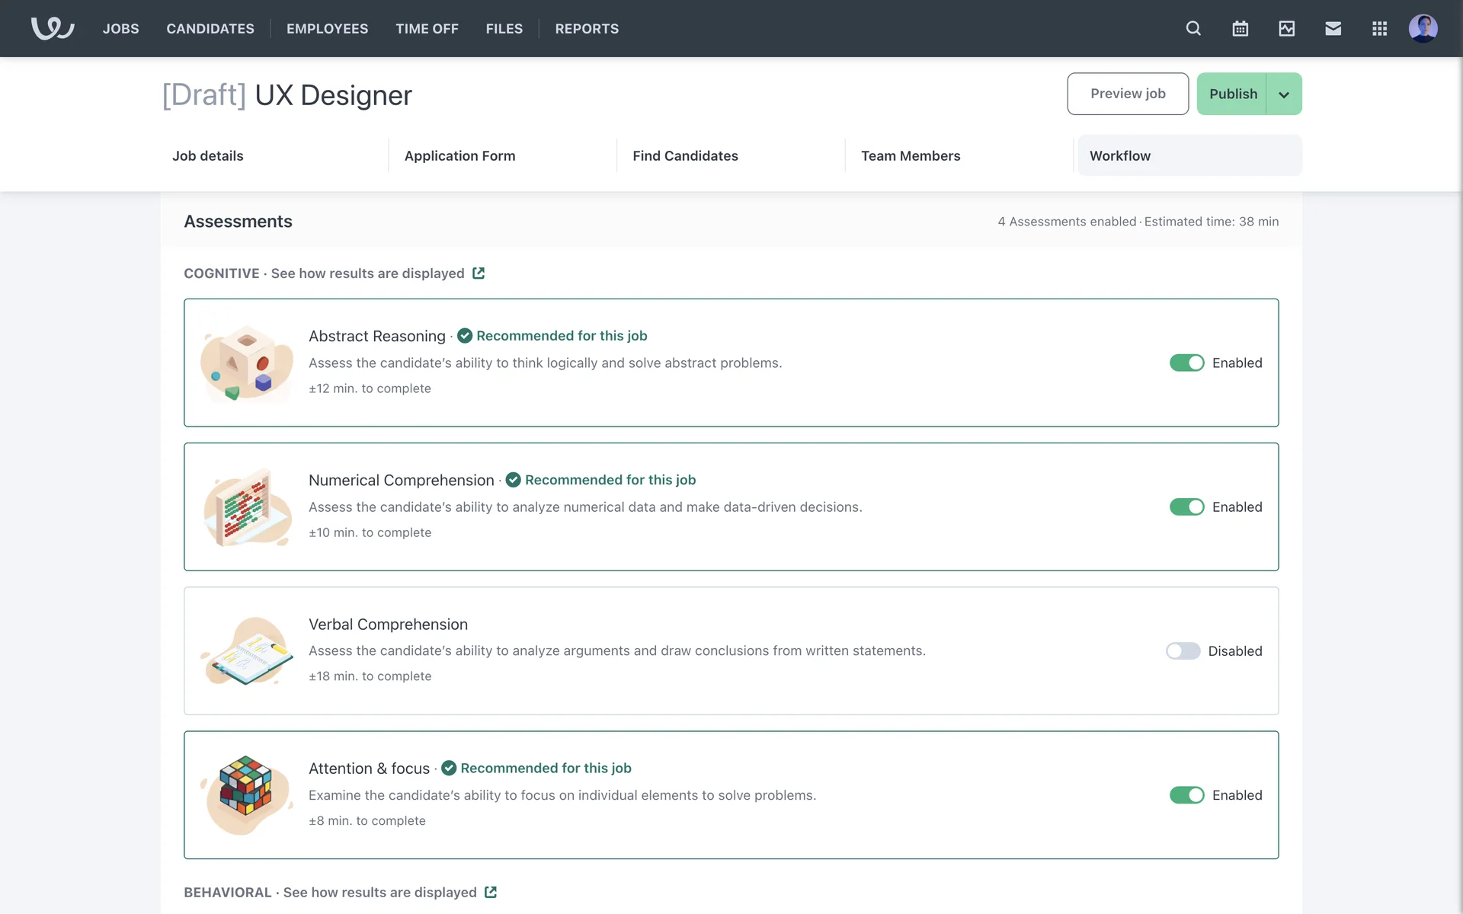Open the calendar icon in header
Image resolution: width=1463 pixels, height=914 pixels.
click(x=1240, y=28)
